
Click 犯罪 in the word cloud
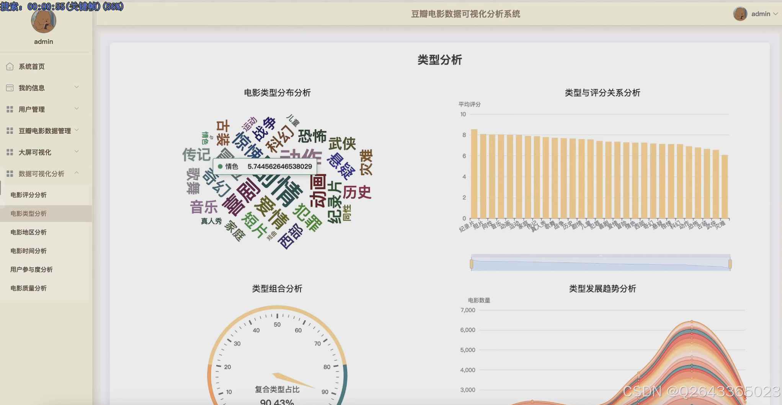[x=307, y=218]
